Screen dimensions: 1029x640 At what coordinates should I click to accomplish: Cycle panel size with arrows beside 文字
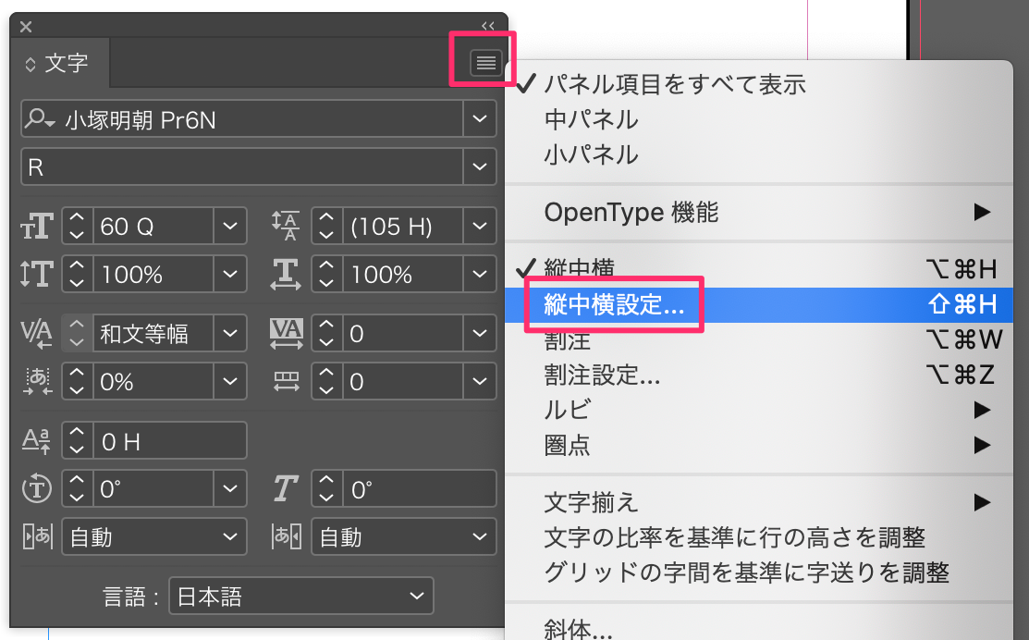(x=31, y=65)
